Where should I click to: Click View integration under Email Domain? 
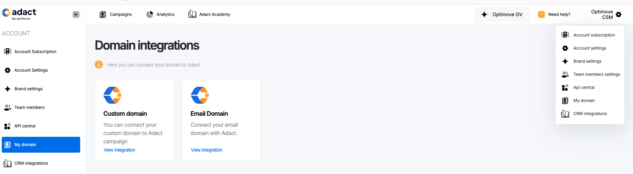coord(207,150)
